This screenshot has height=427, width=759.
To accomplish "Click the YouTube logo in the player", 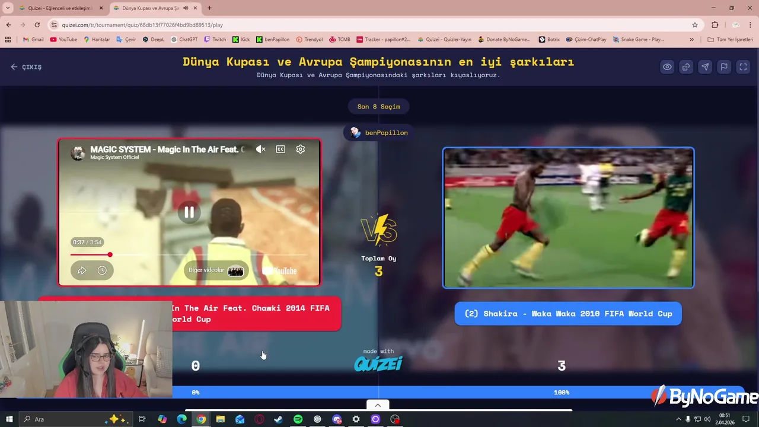I will (x=280, y=270).
